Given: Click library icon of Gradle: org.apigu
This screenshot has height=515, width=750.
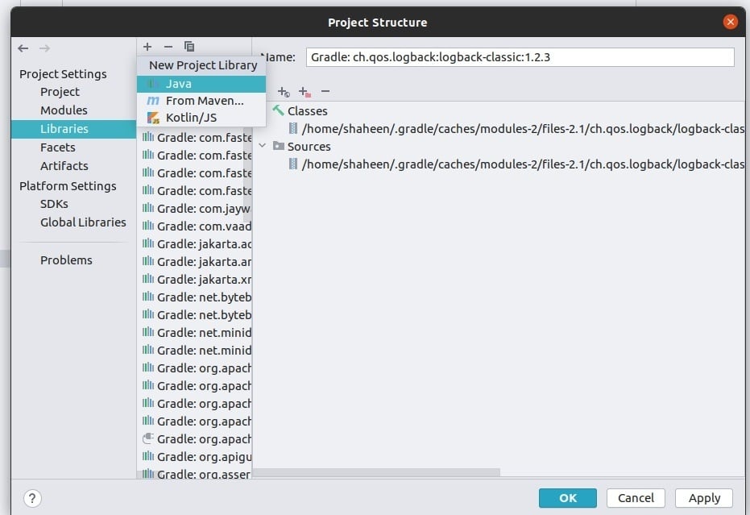Looking at the screenshot, I should coord(148,457).
